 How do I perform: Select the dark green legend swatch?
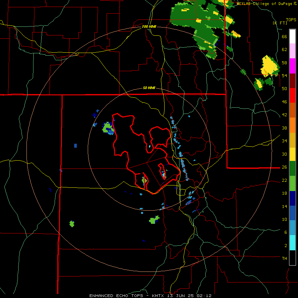pyautogui.click(x=292, y=169)
